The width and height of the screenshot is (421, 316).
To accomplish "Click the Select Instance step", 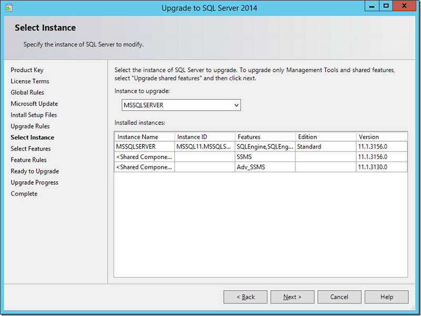I will (33, 138).
